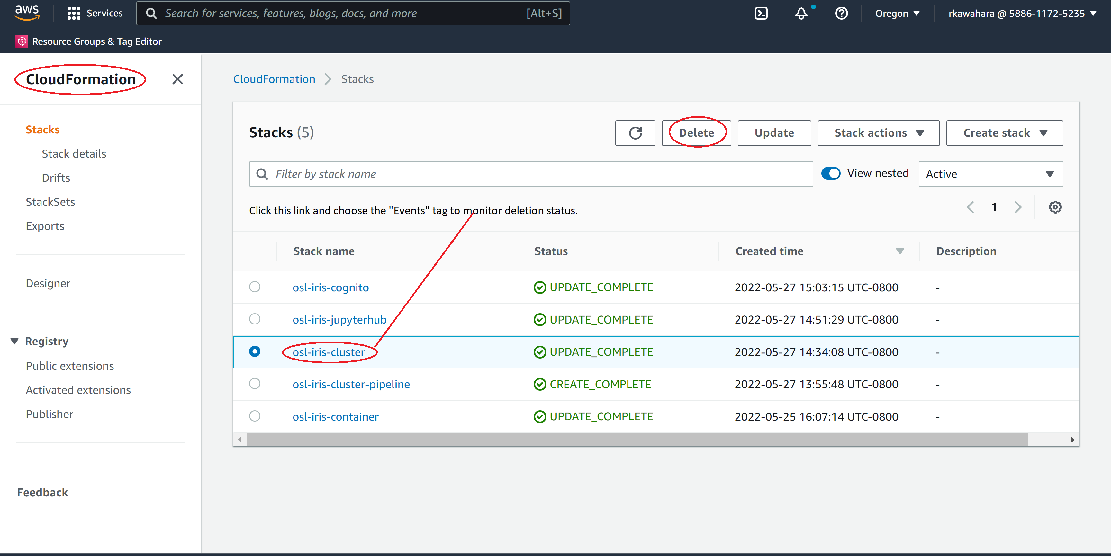Open the Help menu icon

[841, 14]
